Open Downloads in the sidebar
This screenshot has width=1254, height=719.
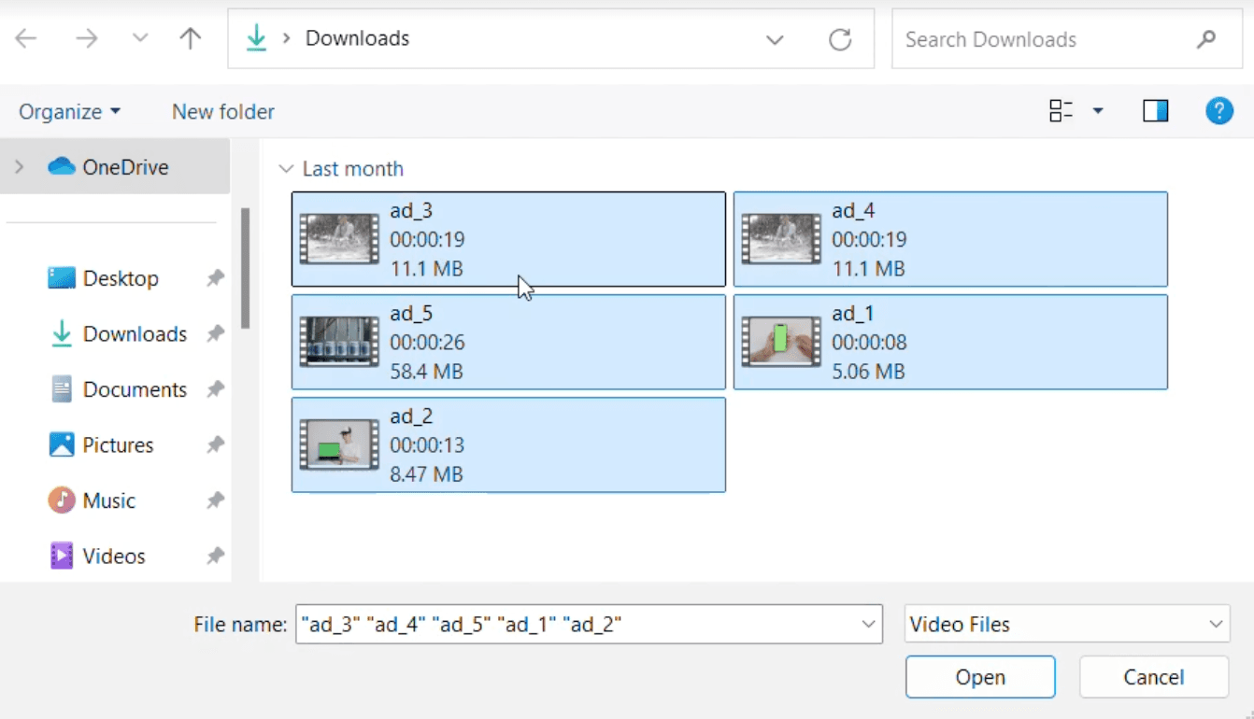135,333
